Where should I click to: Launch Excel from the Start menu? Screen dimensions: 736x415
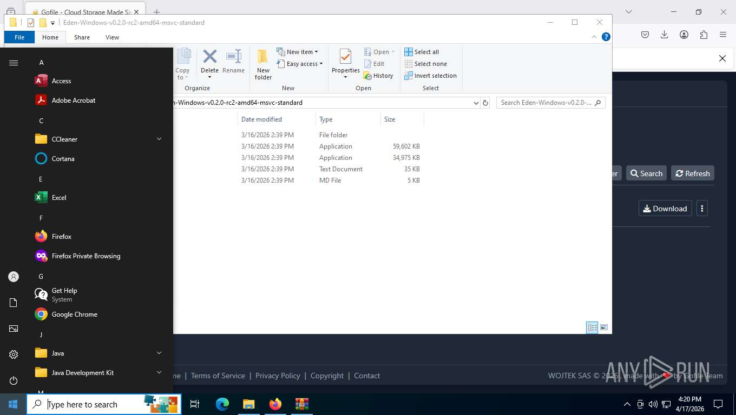click(x=97, y=198)
